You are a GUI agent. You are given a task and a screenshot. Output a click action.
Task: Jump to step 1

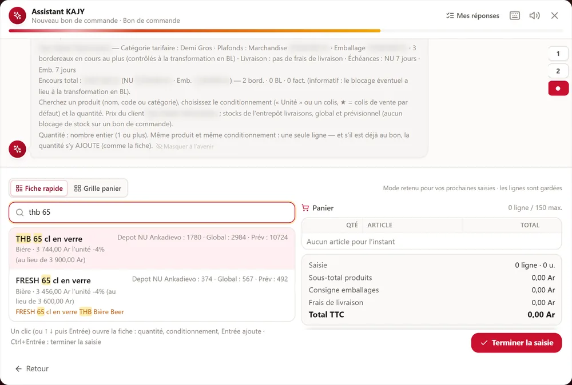[558, 54]
